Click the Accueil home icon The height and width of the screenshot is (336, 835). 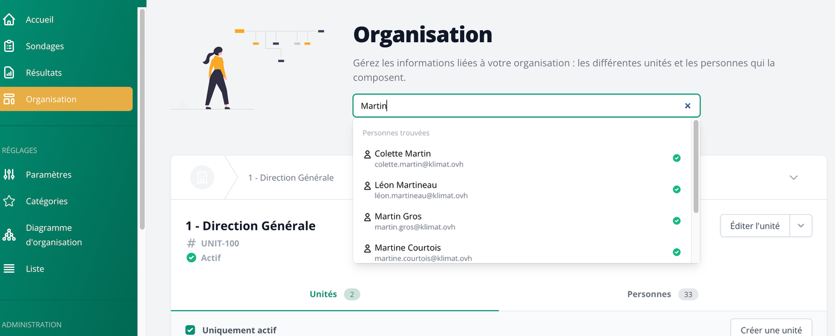(9, 20)
